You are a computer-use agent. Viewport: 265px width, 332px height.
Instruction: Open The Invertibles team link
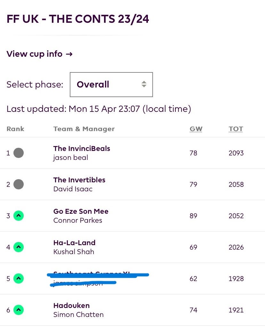[79, 180]
